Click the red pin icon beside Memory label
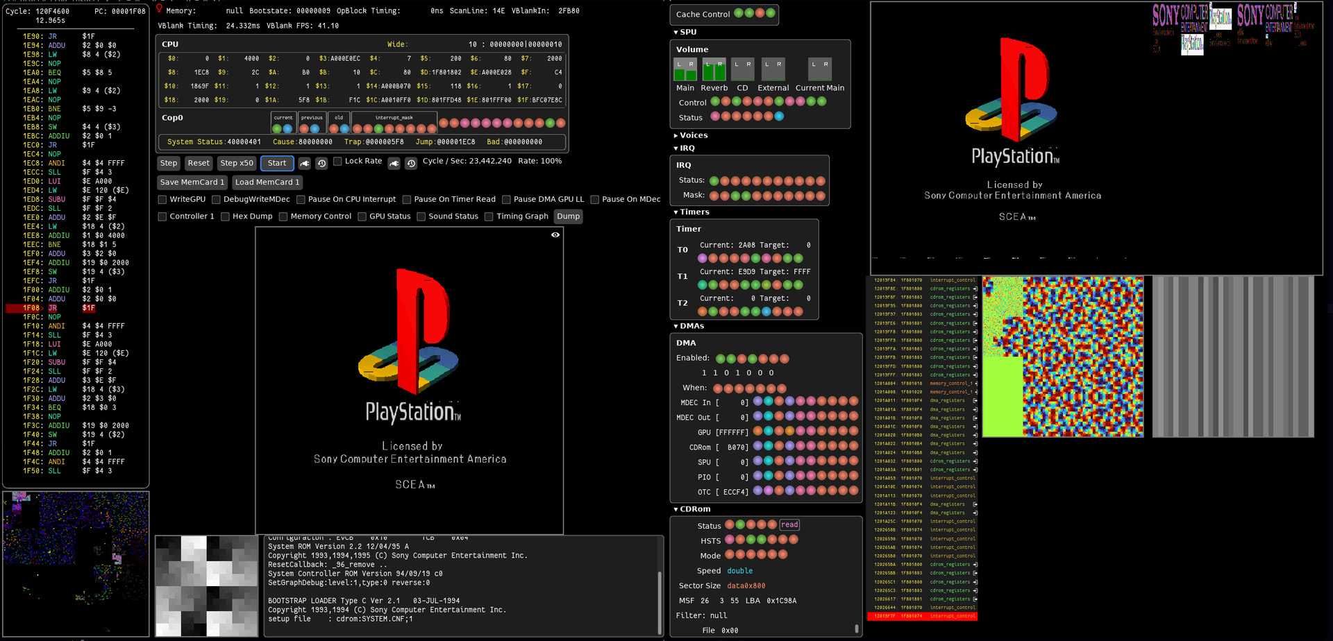This screenshot has height=641, width=1333. (x=159, y=9)
